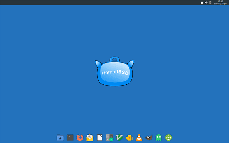This screenshot has width=229, height=143.
Task: Click the 17:17 clock in panel
Action: click(x=220, y=1)
